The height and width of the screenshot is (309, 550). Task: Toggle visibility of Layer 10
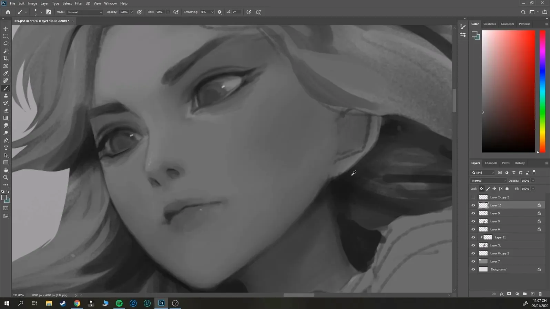(473, 205)
